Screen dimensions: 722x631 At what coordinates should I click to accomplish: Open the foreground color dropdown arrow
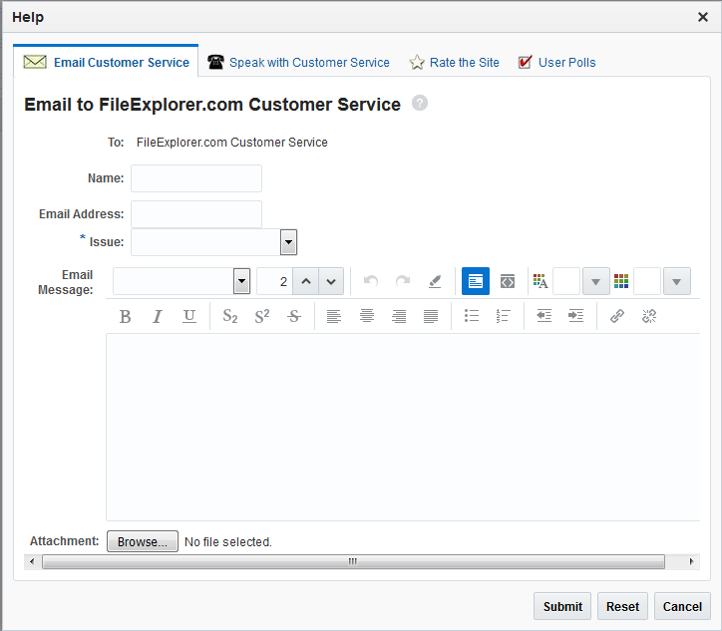point(595,281)
